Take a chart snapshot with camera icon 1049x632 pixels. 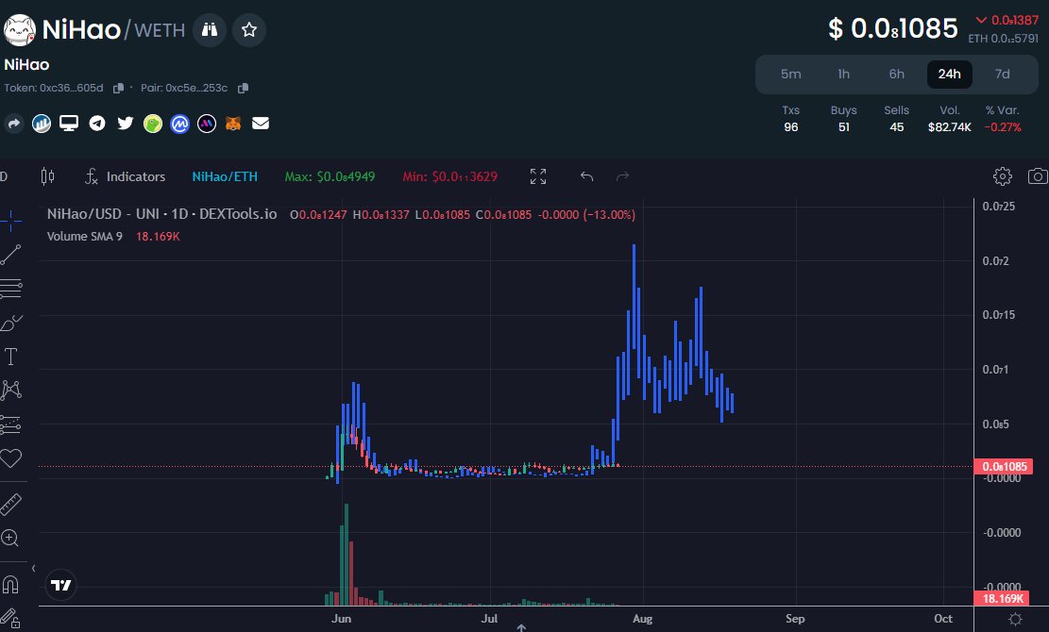pos(1038,176)
